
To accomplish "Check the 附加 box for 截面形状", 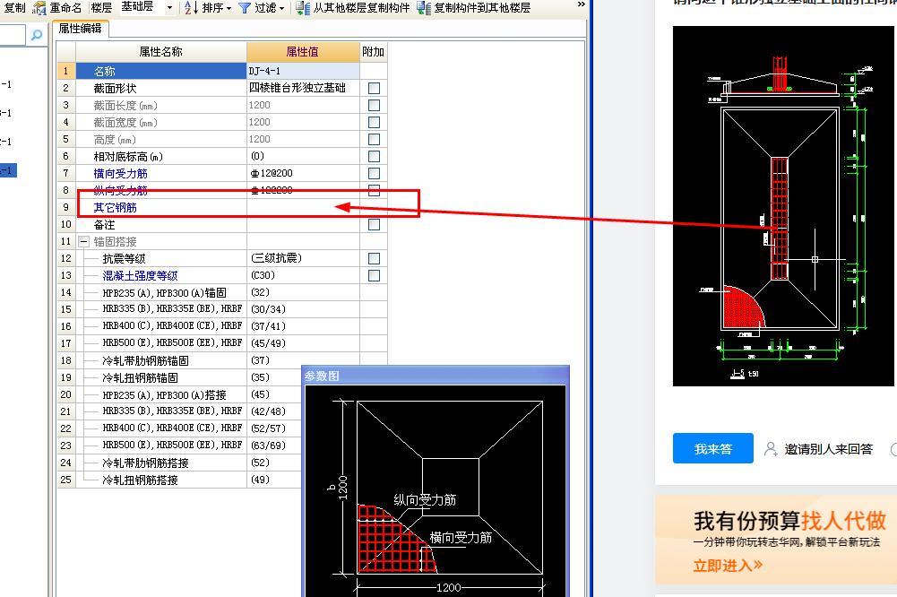I will 373,87.
